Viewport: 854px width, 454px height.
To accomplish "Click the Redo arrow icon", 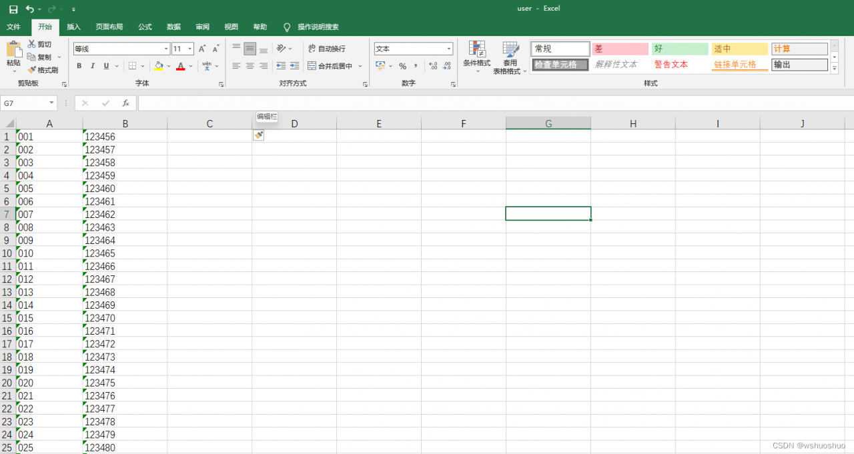I will tap(51, 9).
